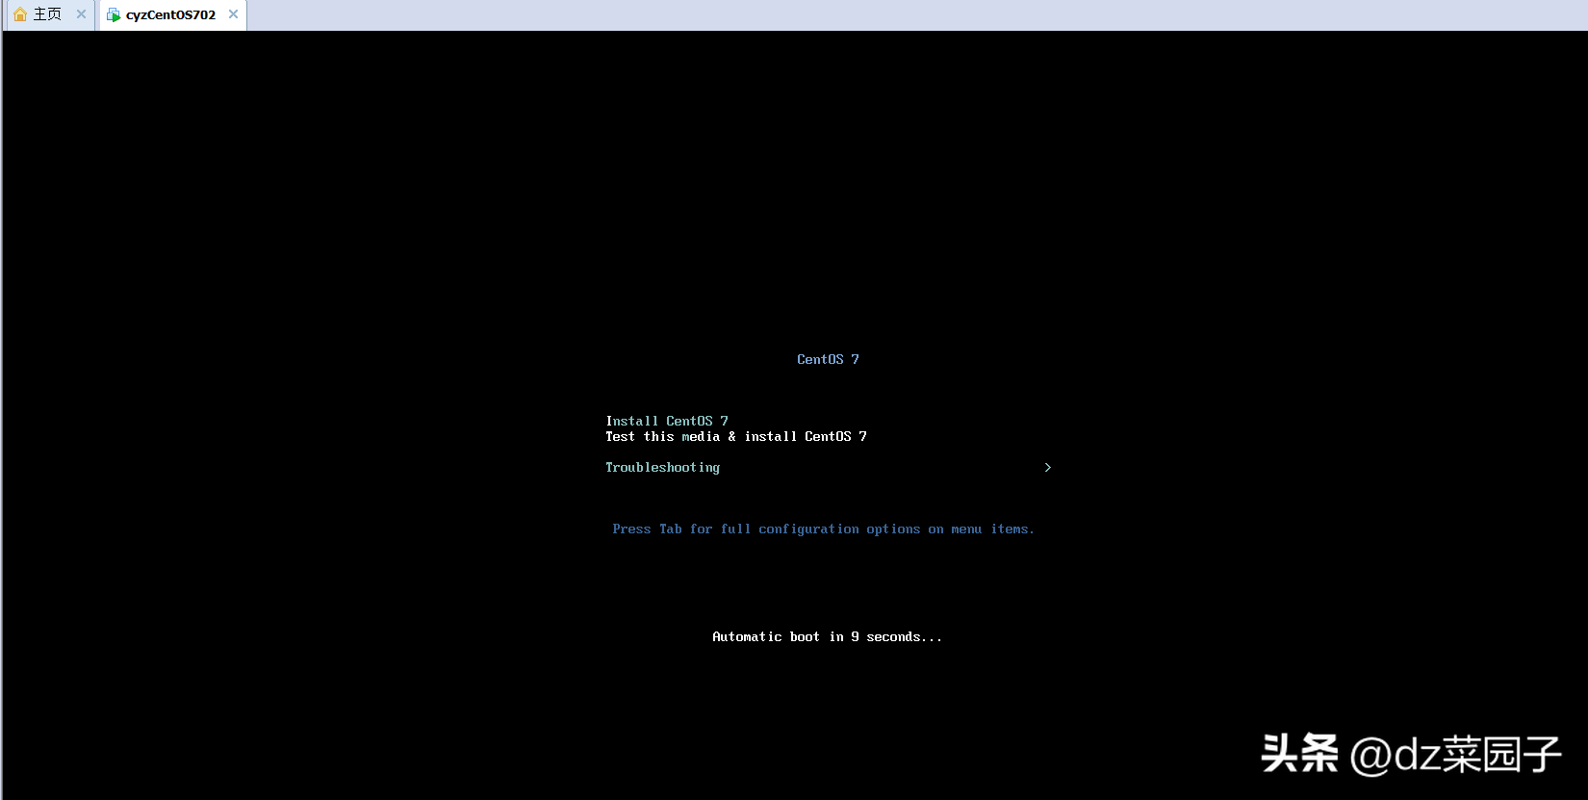Close the 主页 tab
Viewport: 1588px width, 800px height.
click(x=81, y=14)
